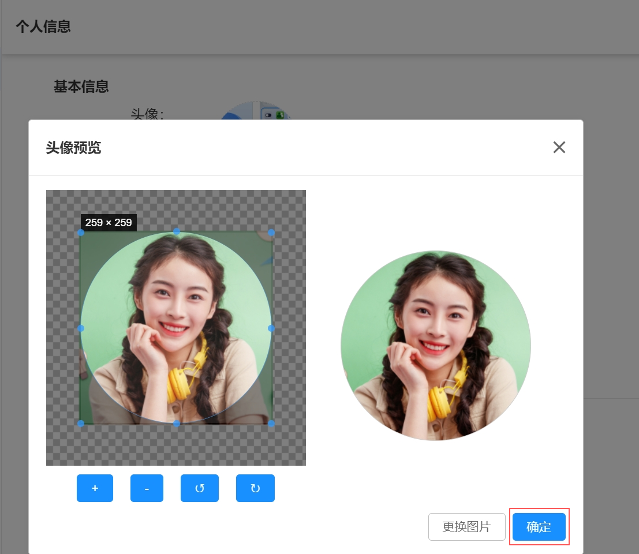Click the 更换图片 button
The width and height of the screenshot is (639, 554).
(x=466, y=527)
